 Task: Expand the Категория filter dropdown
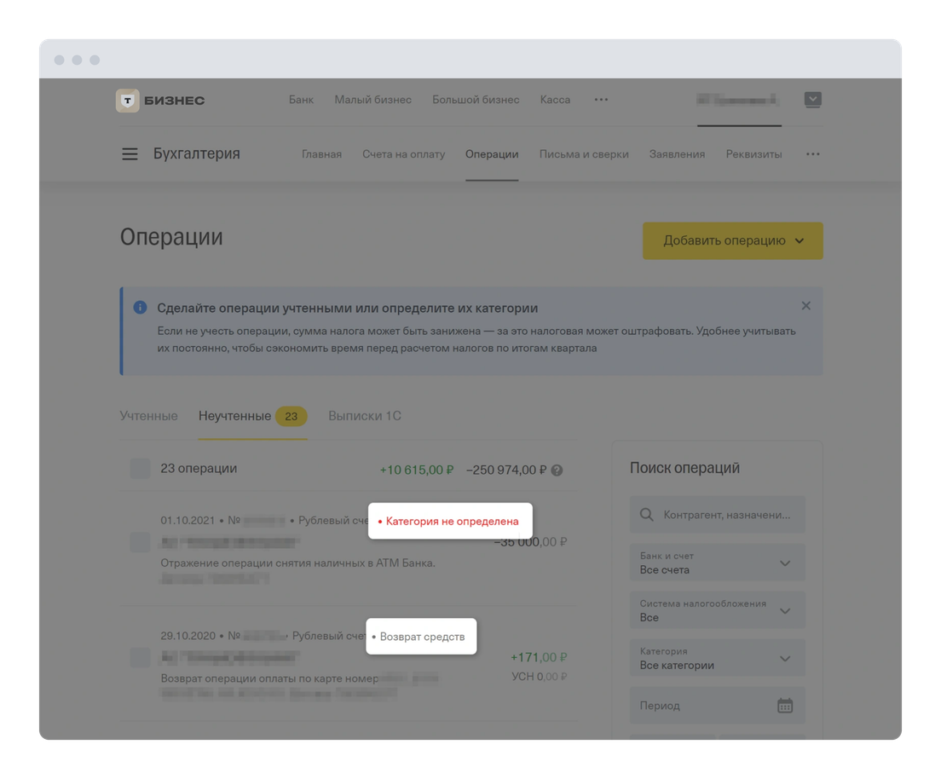(x=717, y=658)
